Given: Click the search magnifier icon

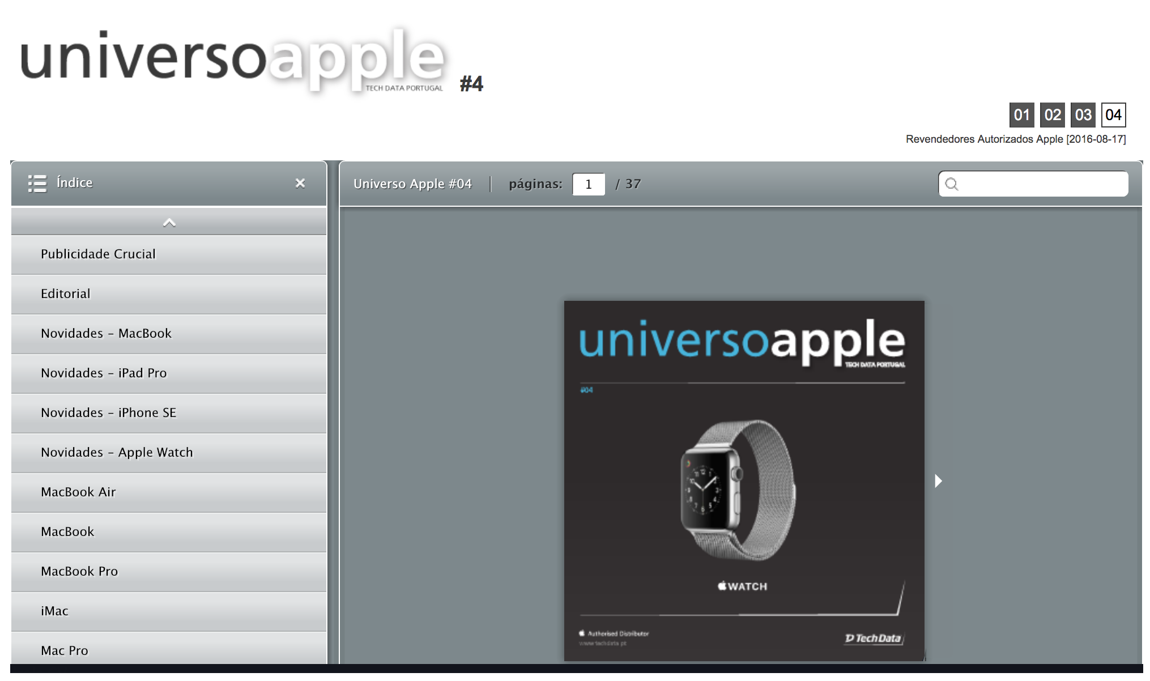Looking at the screenshot, I should point(953,184).
